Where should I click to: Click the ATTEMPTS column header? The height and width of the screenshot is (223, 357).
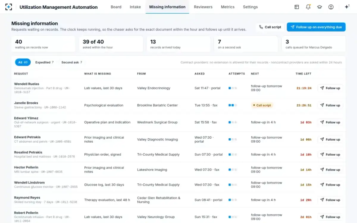tap(237, 74)
